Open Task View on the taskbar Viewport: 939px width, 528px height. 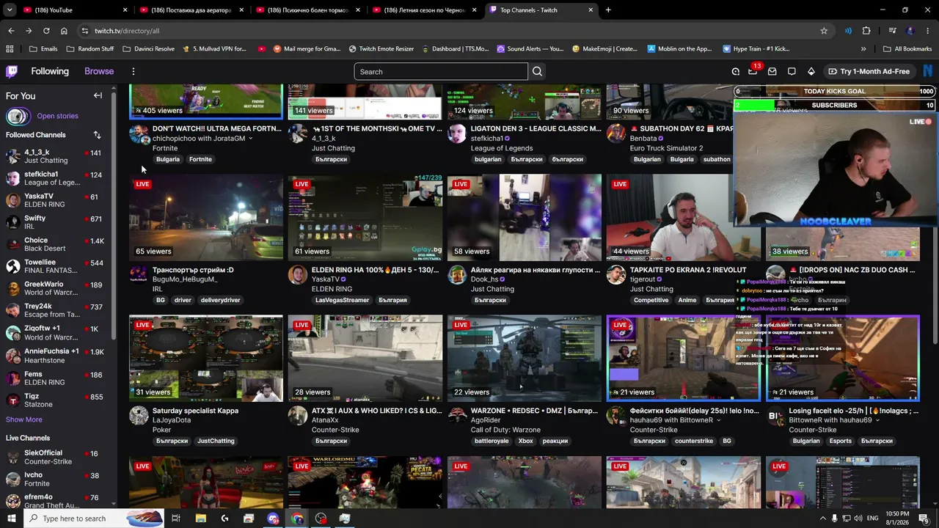pos(176,518)
